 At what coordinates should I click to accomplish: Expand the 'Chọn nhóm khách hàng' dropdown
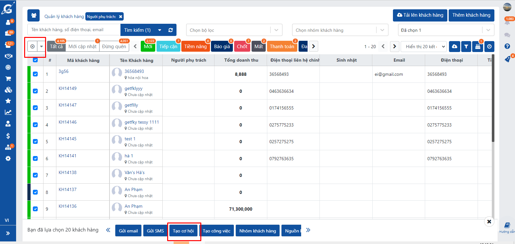tap(340, 30)
